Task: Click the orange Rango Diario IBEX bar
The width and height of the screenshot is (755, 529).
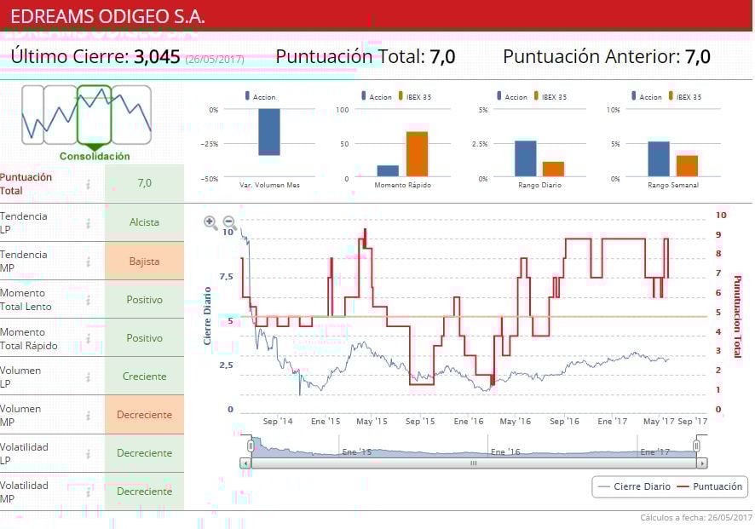Action: pos(553,170)
